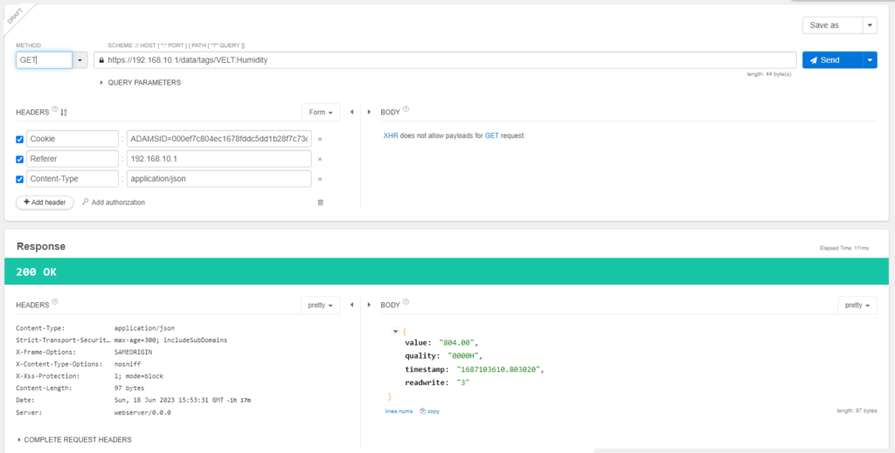Uncheck the Cookie header checkbox
895x453 pixels.
point(20,139)
